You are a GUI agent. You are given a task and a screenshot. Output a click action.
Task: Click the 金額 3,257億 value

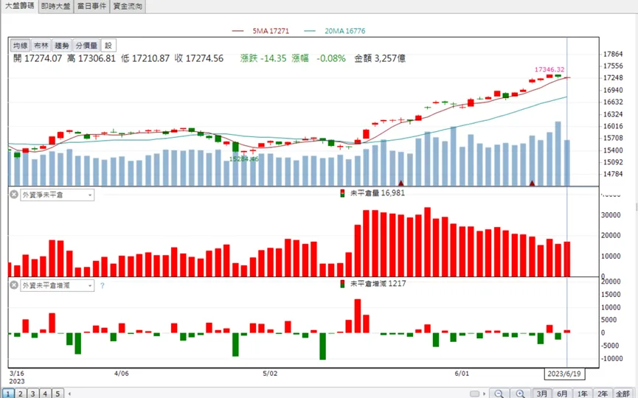pyautogui.click(x=380, y=58)
